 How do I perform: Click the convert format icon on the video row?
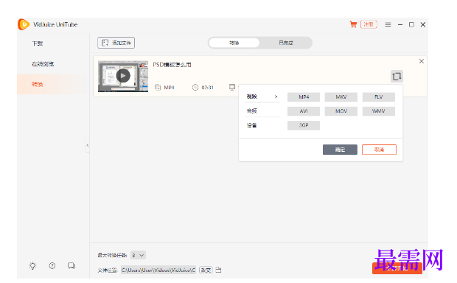point(397,77)
